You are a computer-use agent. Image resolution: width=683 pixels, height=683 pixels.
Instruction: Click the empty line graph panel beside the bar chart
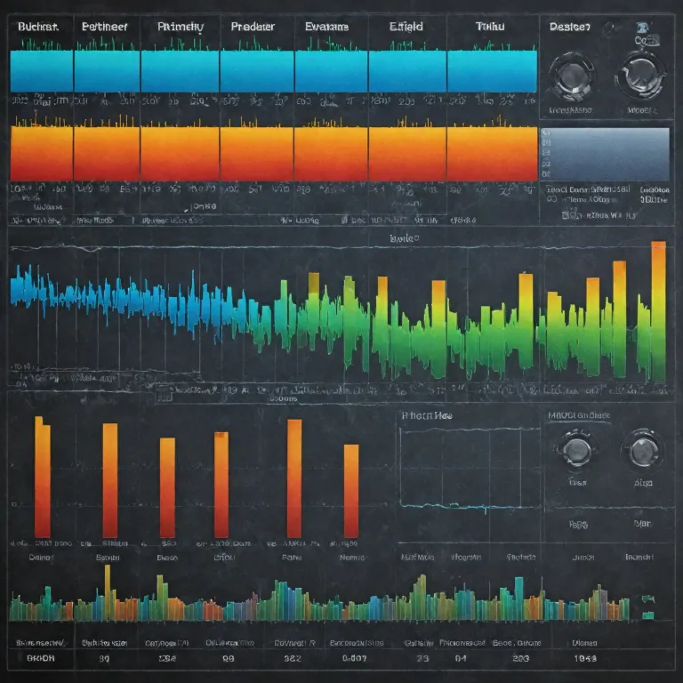pos(470,469)
